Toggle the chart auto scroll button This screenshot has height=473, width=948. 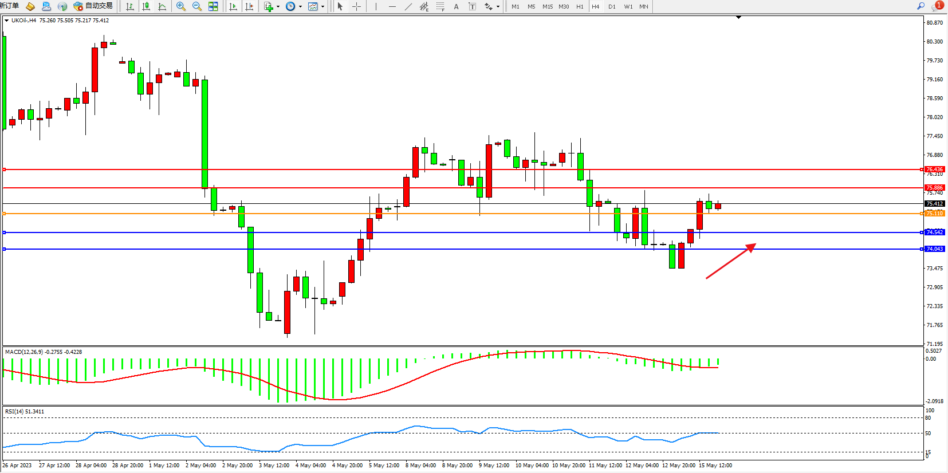(x=233, y=6)
